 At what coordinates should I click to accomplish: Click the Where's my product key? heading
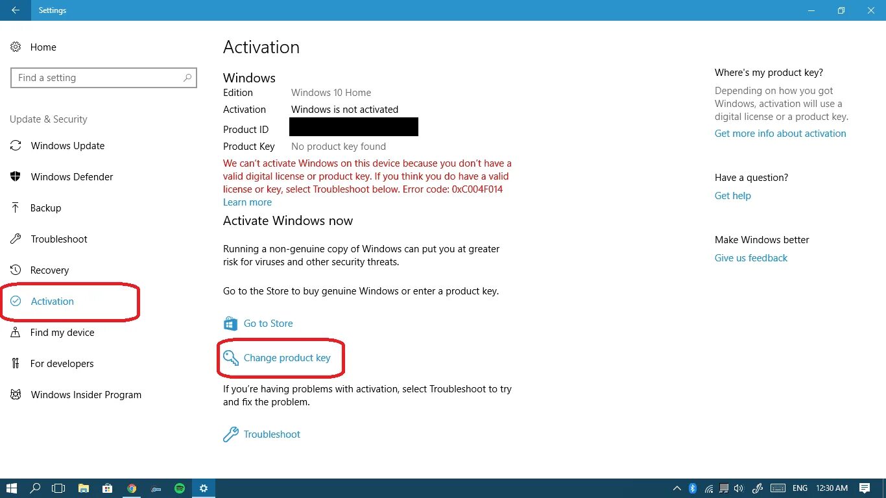(769, 73)
